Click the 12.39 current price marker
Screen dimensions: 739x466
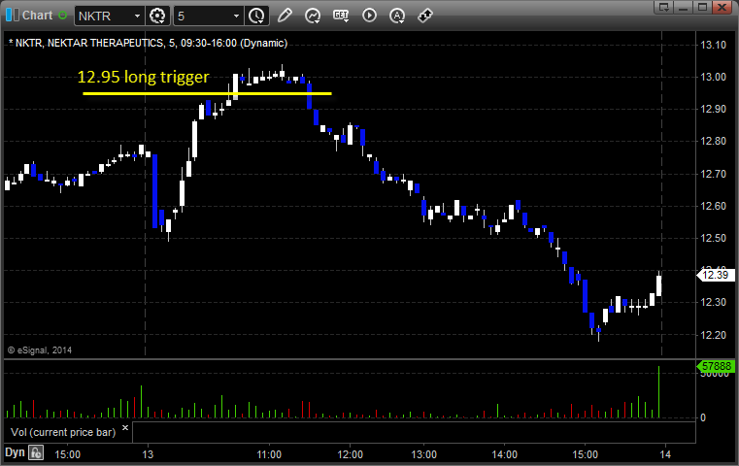pyautogui.click(x=716, y=275)
